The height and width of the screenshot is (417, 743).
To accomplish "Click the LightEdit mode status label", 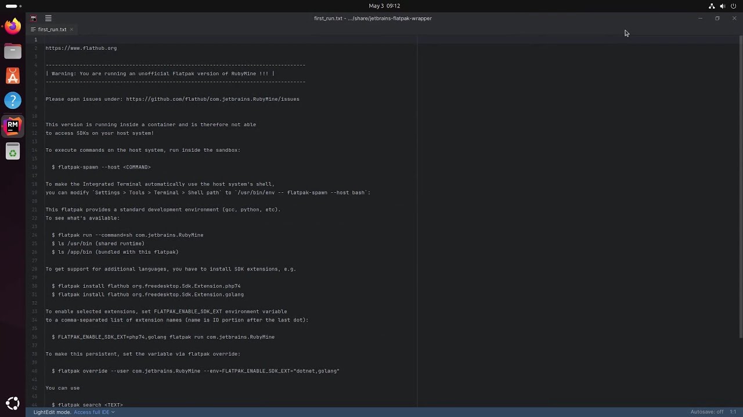I will pos(52,412).
